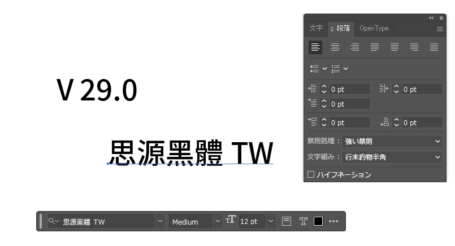Choose justify with last line centered
The width and height of the screenshot is (455, 246).
click(394, 47)
